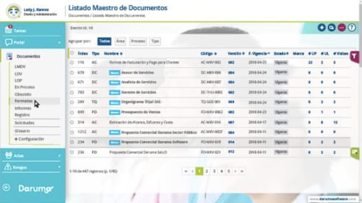The width and height of the screenshot is (362, 203).
Task: Select row with index 314
Action: pyautogui.click(x=72, y=122)
